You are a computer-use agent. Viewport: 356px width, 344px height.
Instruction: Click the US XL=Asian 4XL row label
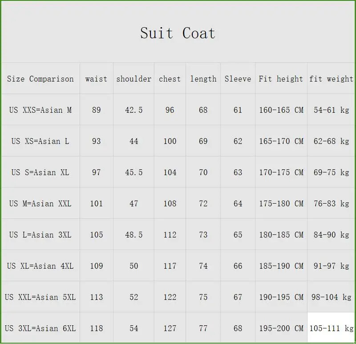[x=40, y=266]
